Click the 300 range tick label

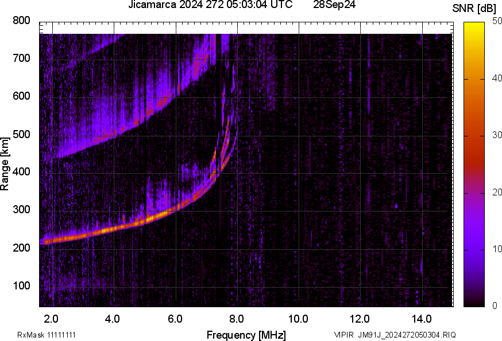(21, 210)
